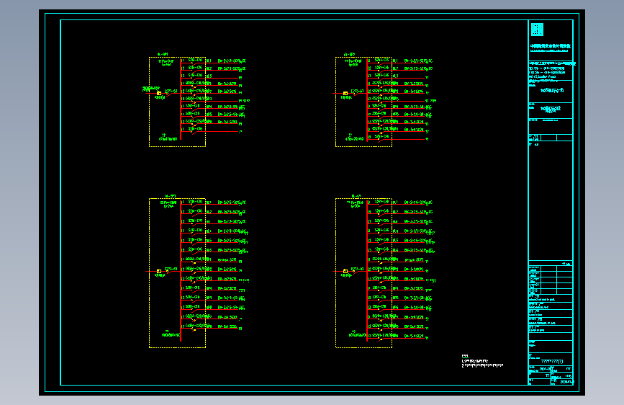Pick the red vertical busbar of bottom-right panel
Image resolution: width=624 pixels, height=405 pixels.
click(367, 270)
